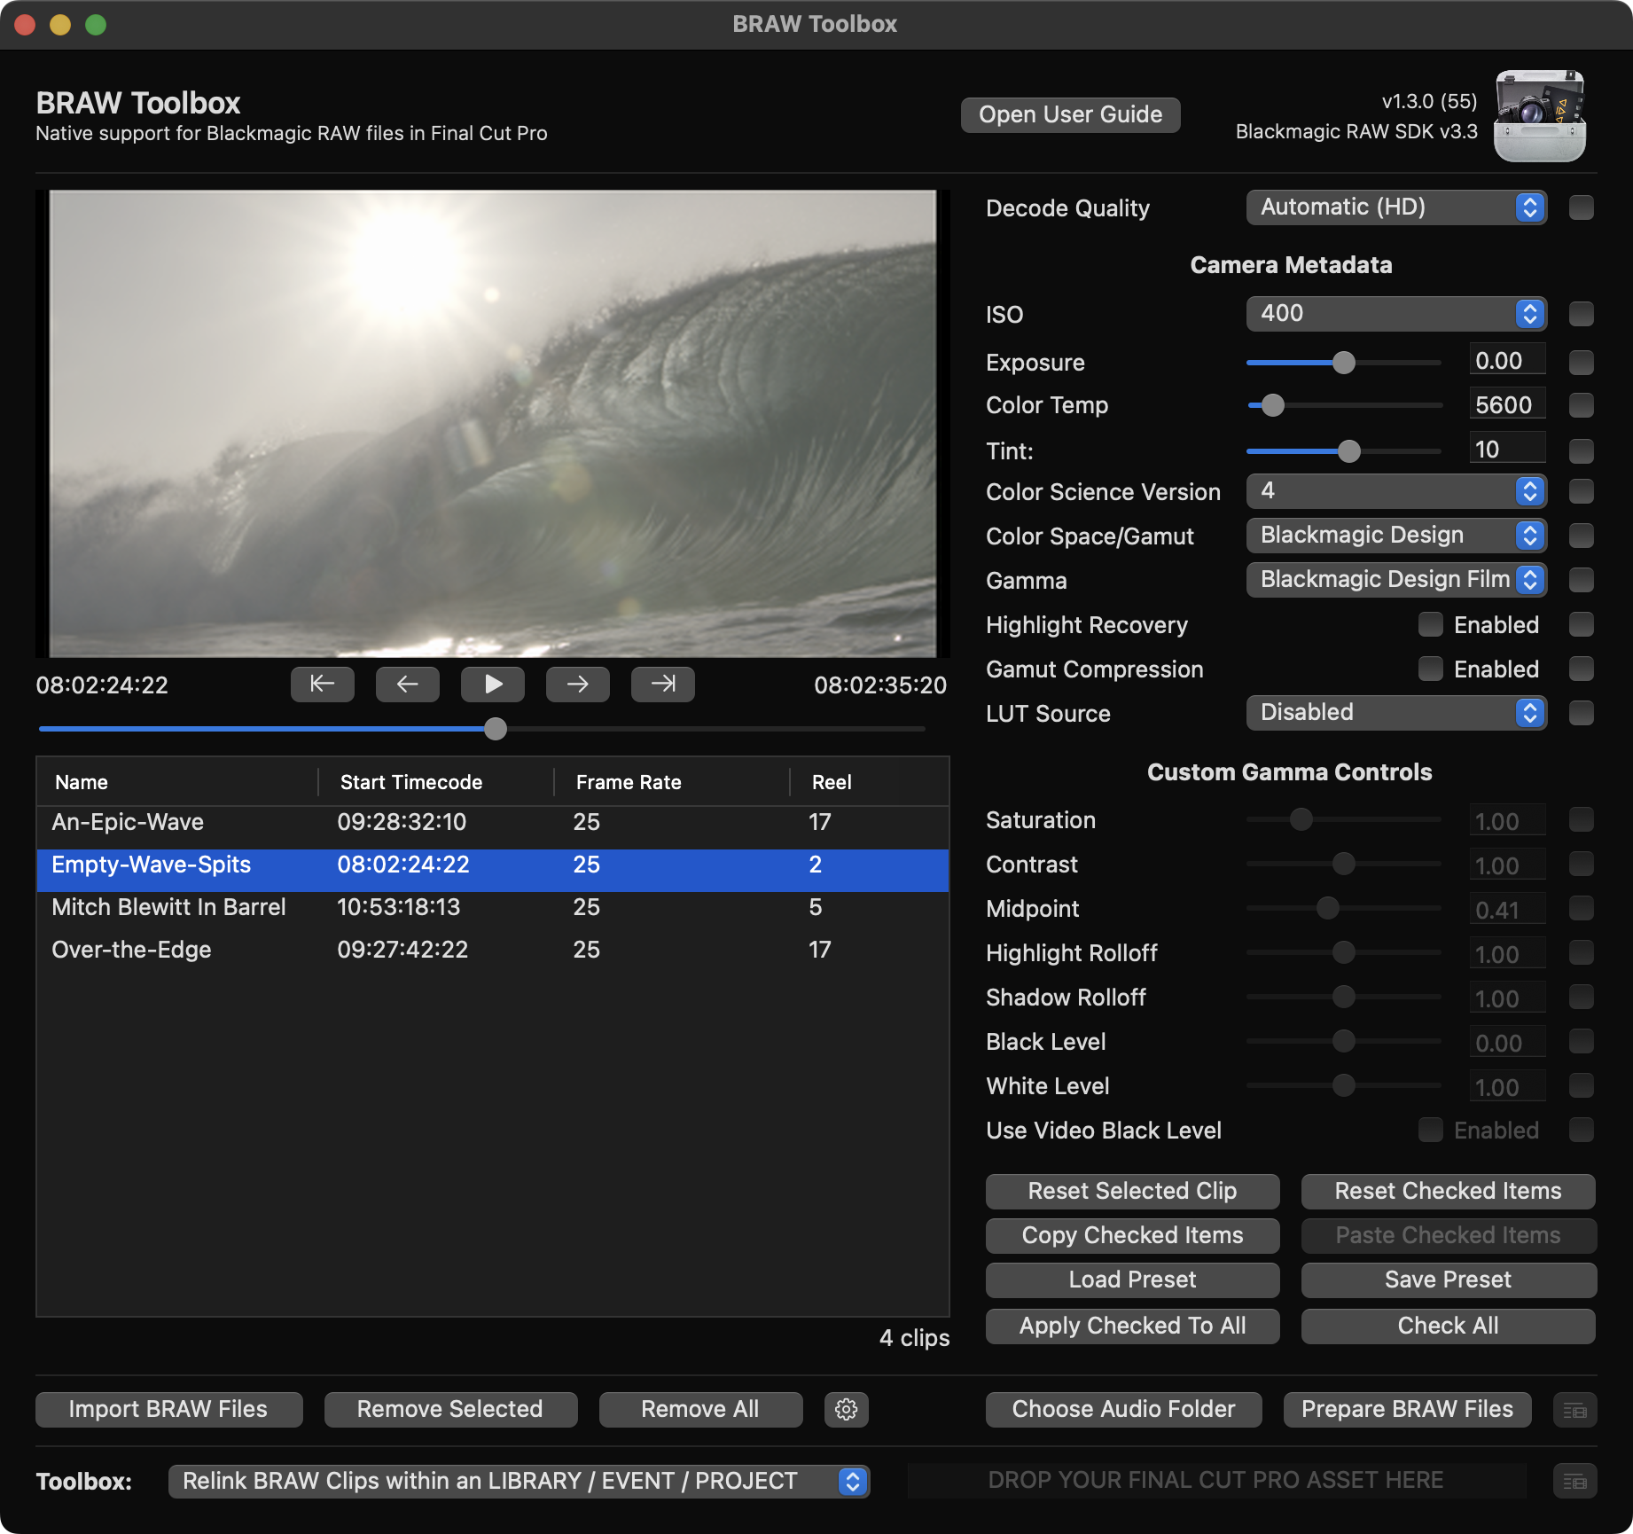This screenshot has height=1534, width=1633.
Task: Jump to last frame of the clip
Action: point(662,684)
